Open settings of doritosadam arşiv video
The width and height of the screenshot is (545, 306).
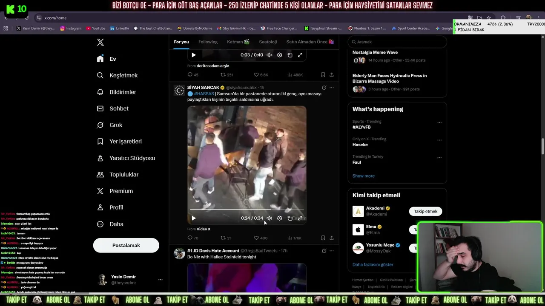pos(279,55)
